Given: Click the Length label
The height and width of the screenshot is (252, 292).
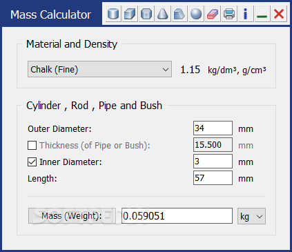Looking at the screenshot, I should click(x=42, y=179).
